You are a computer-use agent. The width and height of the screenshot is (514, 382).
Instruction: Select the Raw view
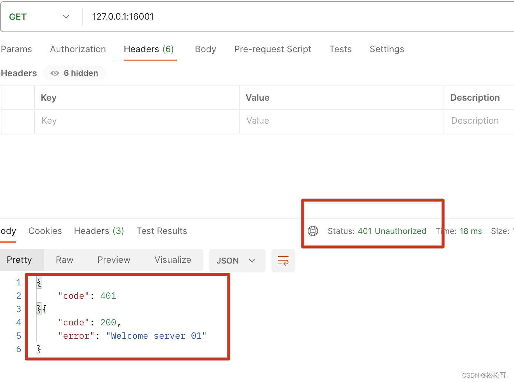[64, 260]
